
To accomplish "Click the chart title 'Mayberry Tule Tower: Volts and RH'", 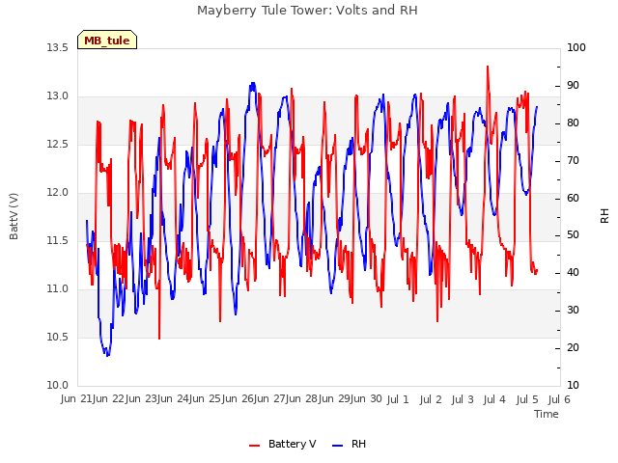I will pos(307,11).
